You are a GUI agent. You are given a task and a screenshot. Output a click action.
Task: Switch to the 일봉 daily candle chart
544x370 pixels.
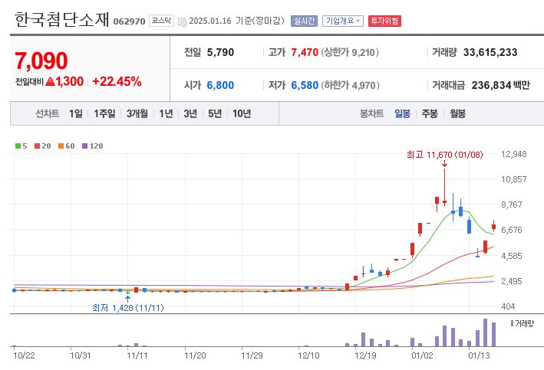[x=403, y=113]
